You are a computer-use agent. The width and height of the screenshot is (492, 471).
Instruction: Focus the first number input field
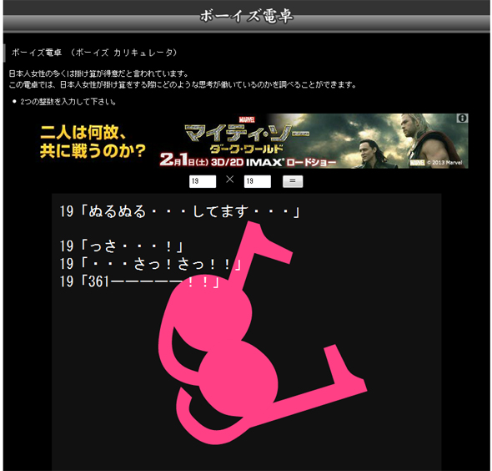(203, 181)
